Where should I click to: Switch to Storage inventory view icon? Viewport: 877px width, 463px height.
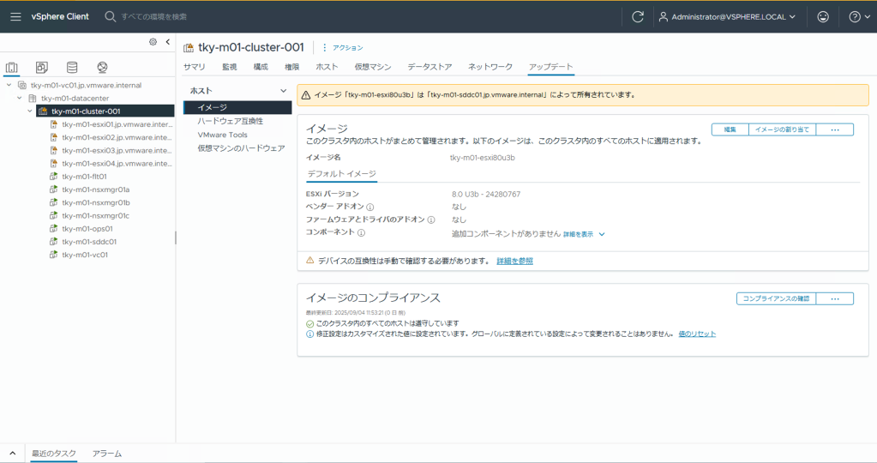tap(72, 67)
